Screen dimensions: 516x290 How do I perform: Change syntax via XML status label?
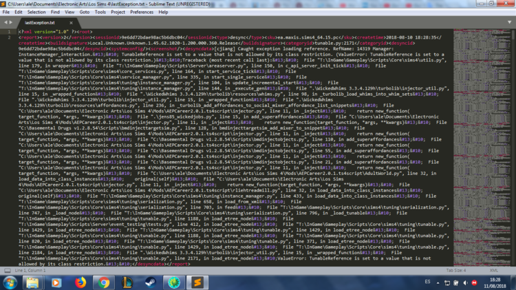(x=493, y=271)
